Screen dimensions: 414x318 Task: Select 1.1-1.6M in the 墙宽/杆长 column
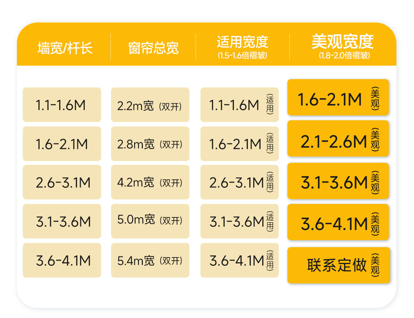[62, 105]
